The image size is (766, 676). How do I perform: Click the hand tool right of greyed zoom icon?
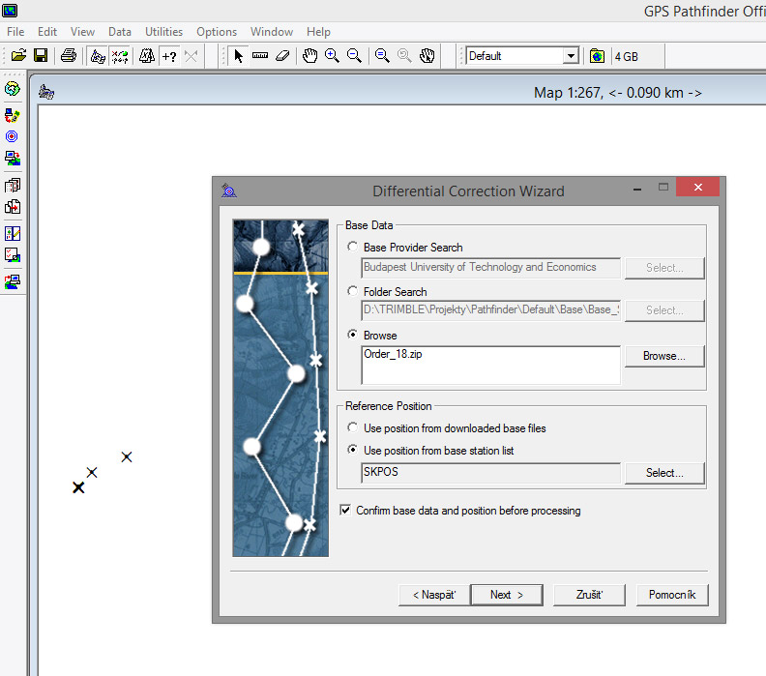(x=427, y=56)
